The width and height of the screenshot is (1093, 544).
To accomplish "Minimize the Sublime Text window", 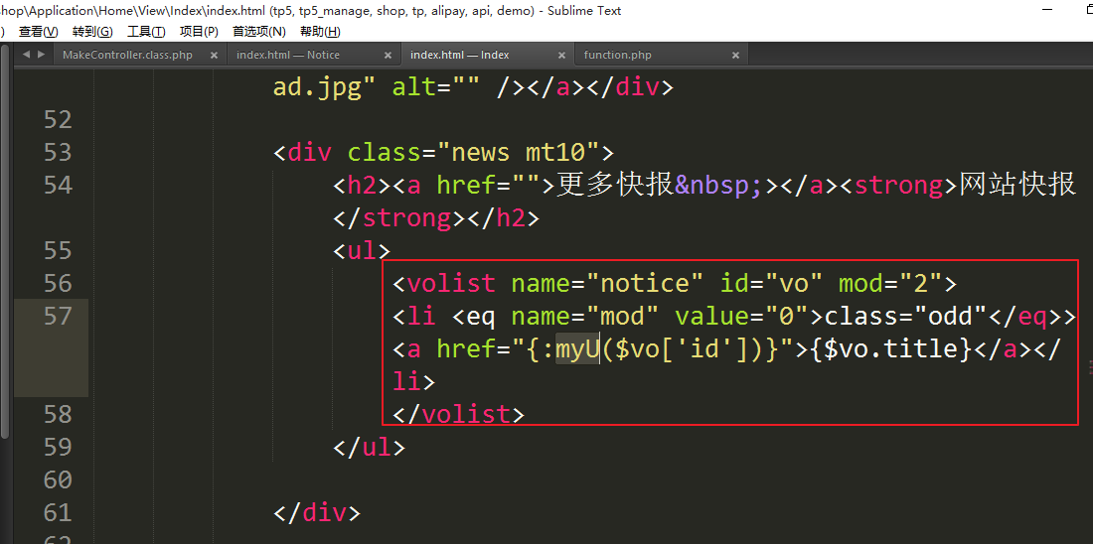I will coord(1047,10).
